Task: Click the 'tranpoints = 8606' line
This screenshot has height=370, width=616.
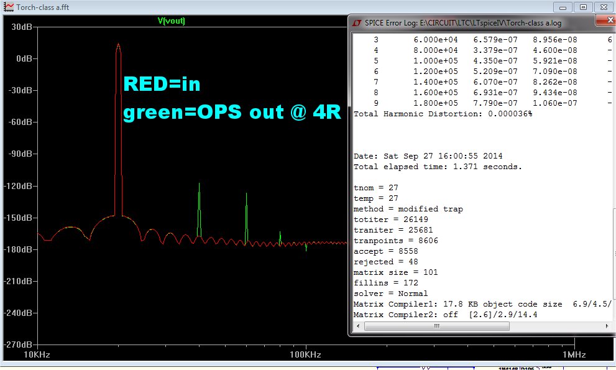Action: pyautogui.click(x=395, y=241)
